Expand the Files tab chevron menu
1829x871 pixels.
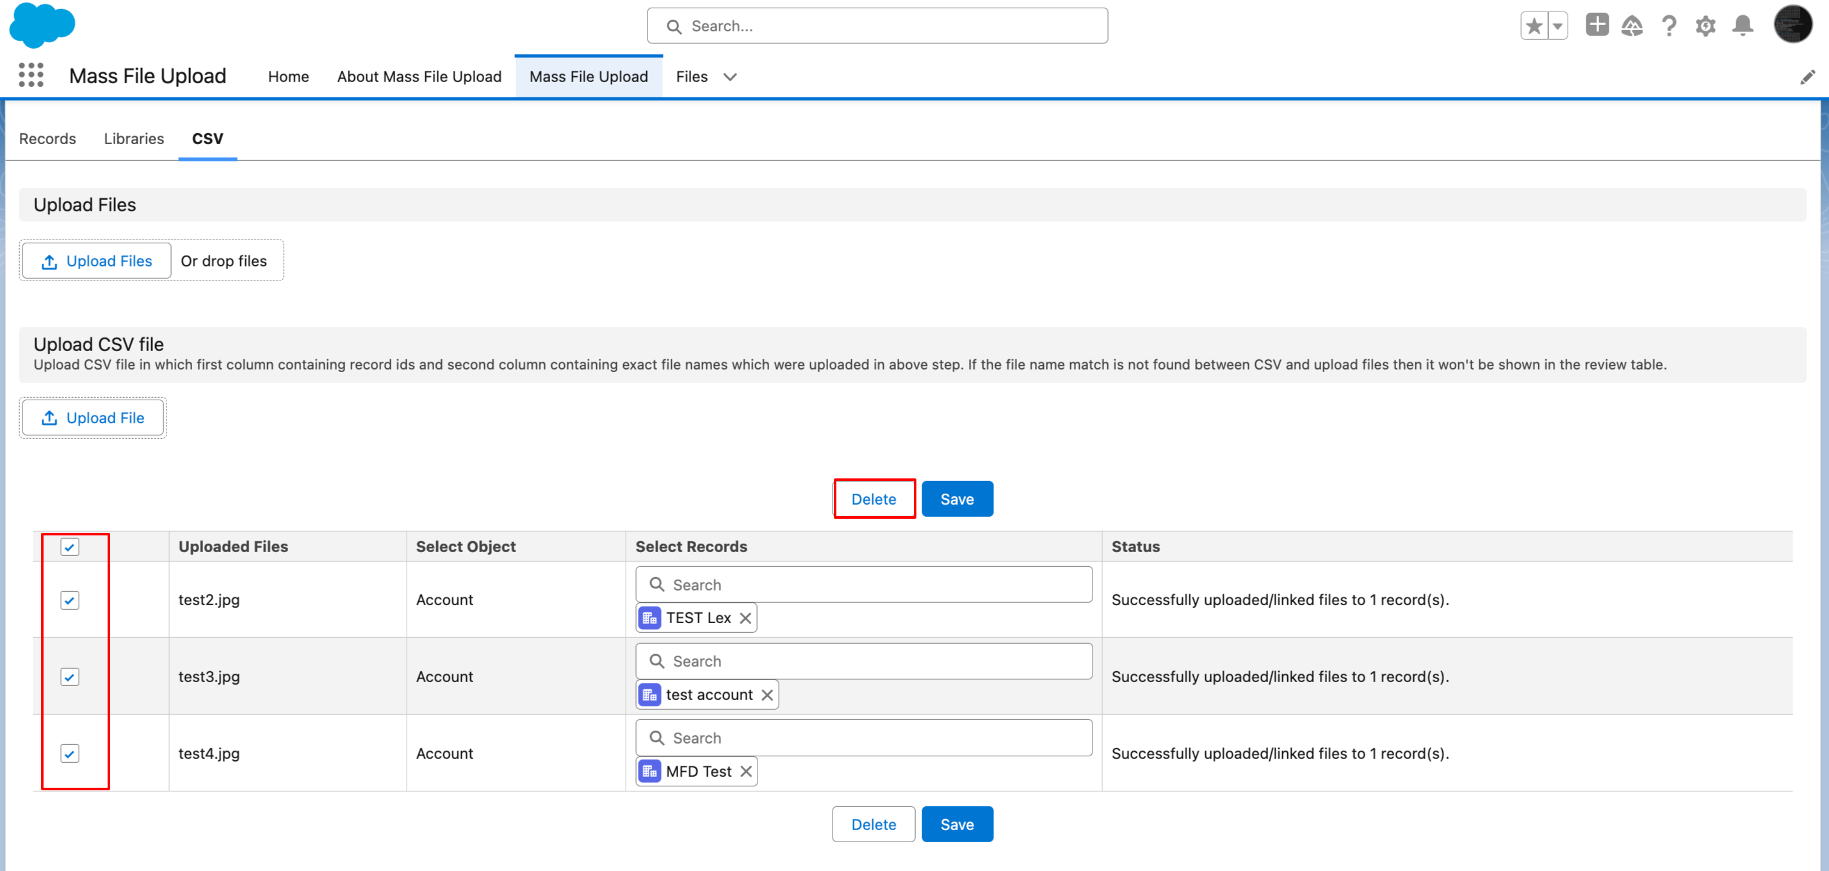tap(730, 77)
